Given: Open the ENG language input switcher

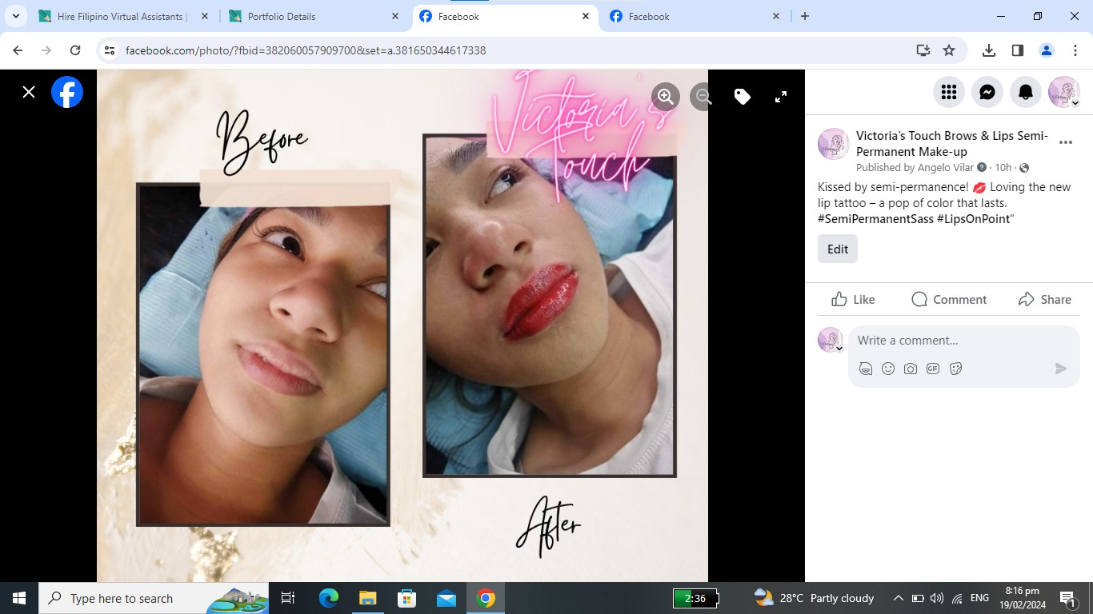Looking at the screenshot, I should pyautogui.click(x=979, y=598).
